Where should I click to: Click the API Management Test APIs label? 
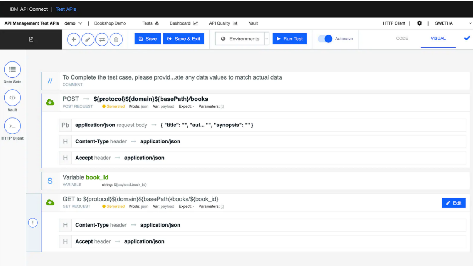[x=32, y=23]
